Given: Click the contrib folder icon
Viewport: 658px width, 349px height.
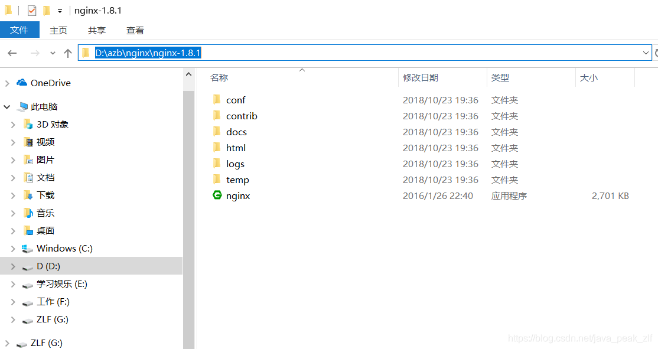Looking at the screenshot, I should pos(217,115).
